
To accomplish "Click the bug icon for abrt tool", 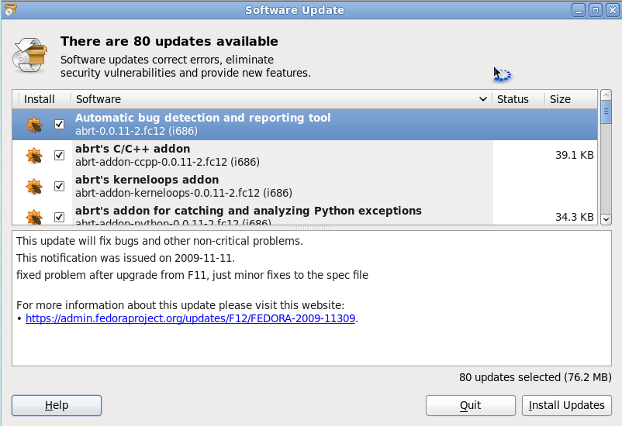I will click(34, 125).
